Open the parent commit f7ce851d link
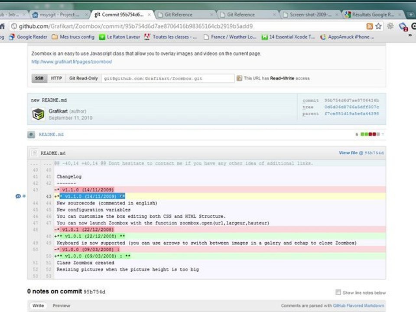The height and width of the screenshot is (312, 416). (351, 114)
